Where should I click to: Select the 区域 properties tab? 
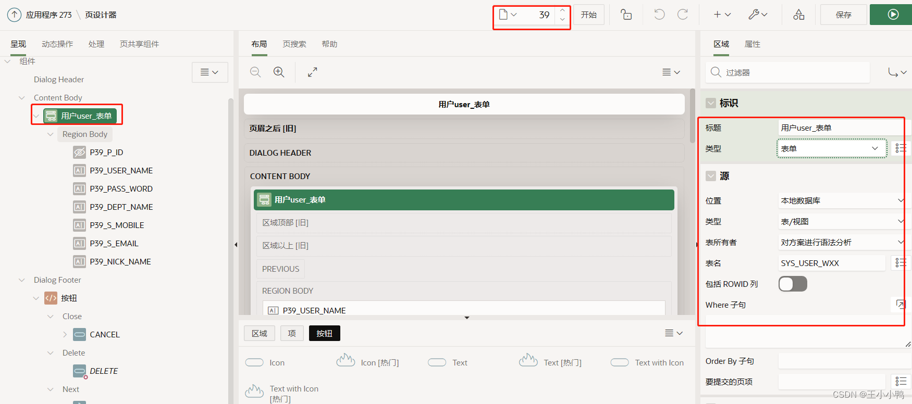coord(721,44)
